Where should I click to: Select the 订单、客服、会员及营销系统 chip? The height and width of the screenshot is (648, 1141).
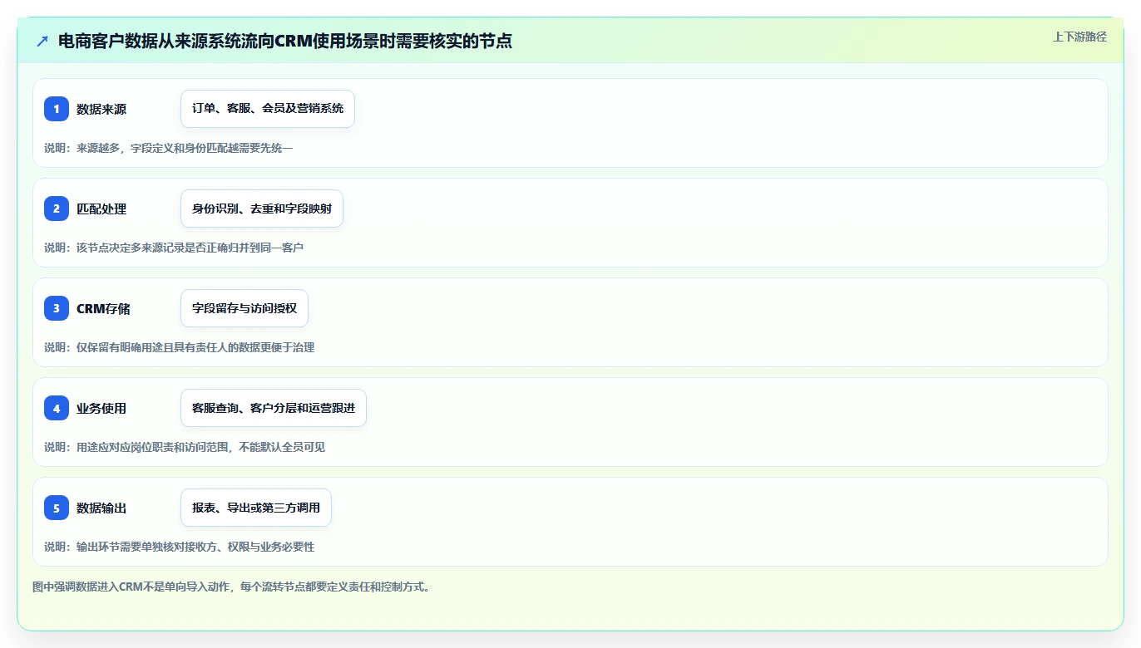coord(268,109)
